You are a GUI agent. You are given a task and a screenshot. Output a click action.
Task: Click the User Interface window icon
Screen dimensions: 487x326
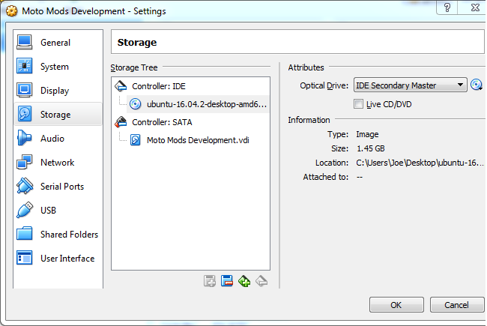(x=24, y=258)
